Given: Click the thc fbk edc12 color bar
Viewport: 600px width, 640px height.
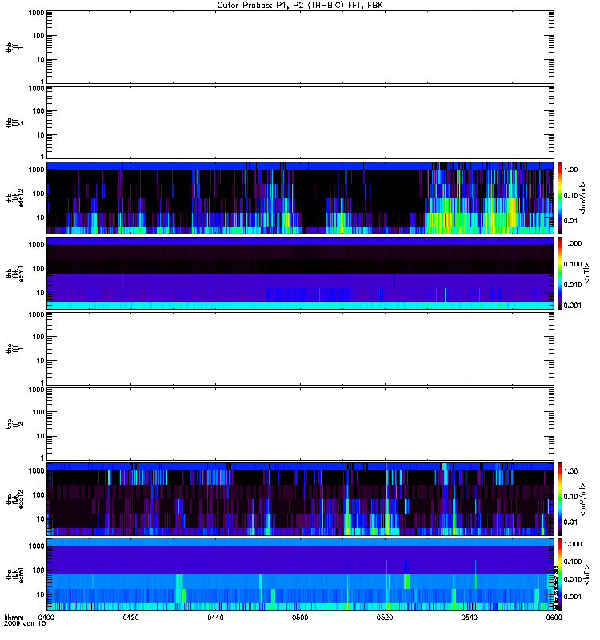Looking at the screenshot, I should click(560, 499).
